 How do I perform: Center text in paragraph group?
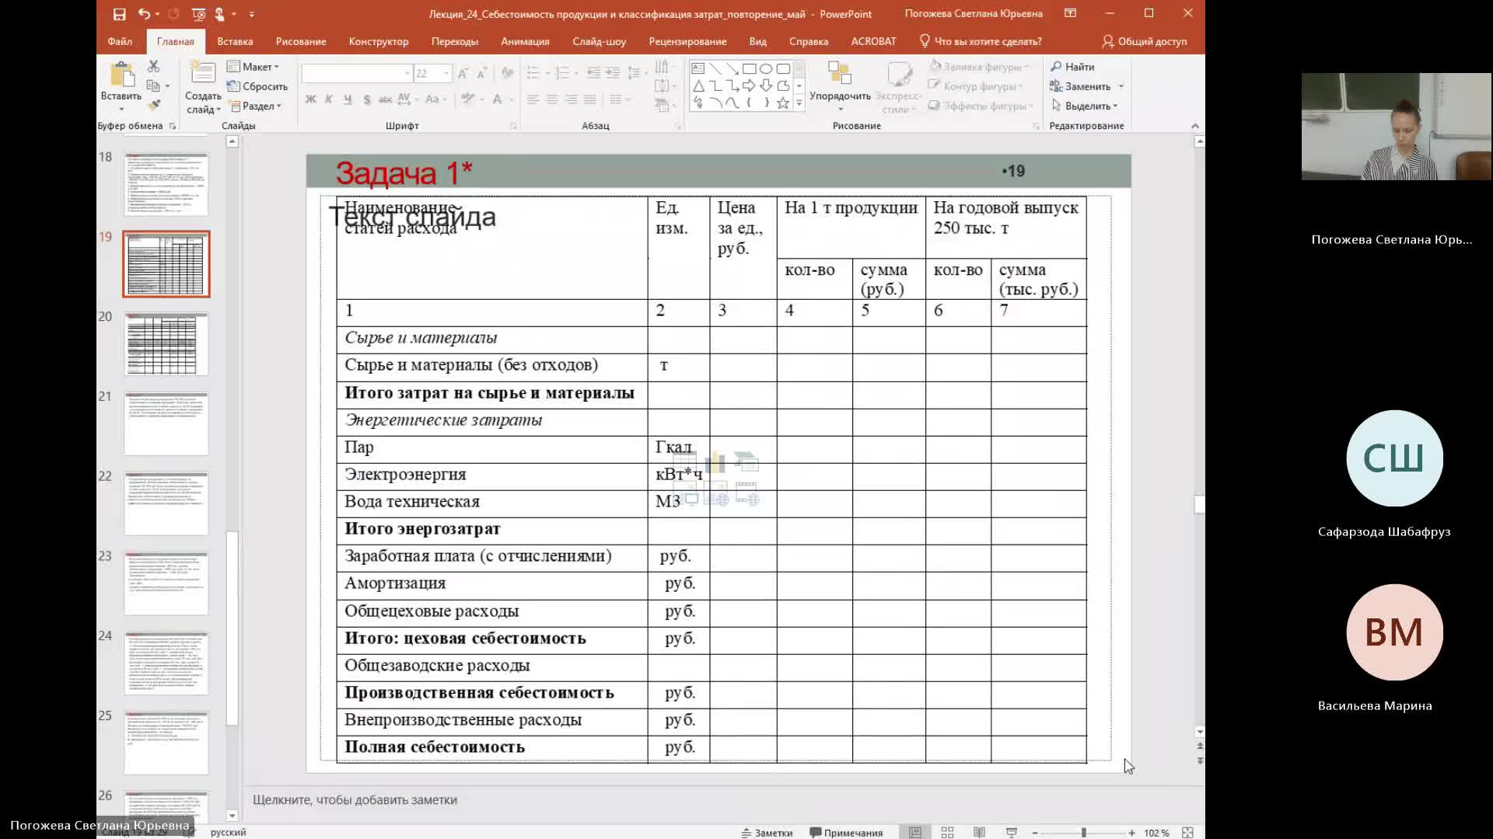pyautogui.click(x=552, y=99)
